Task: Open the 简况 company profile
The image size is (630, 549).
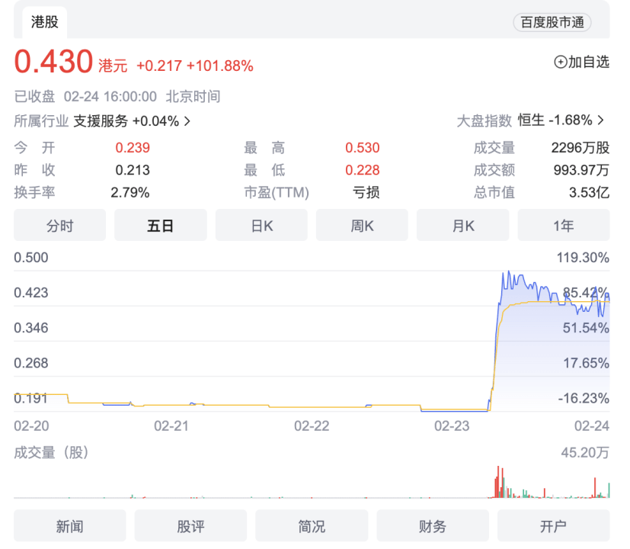Action: pyautogui.click(x=312, y=525)
